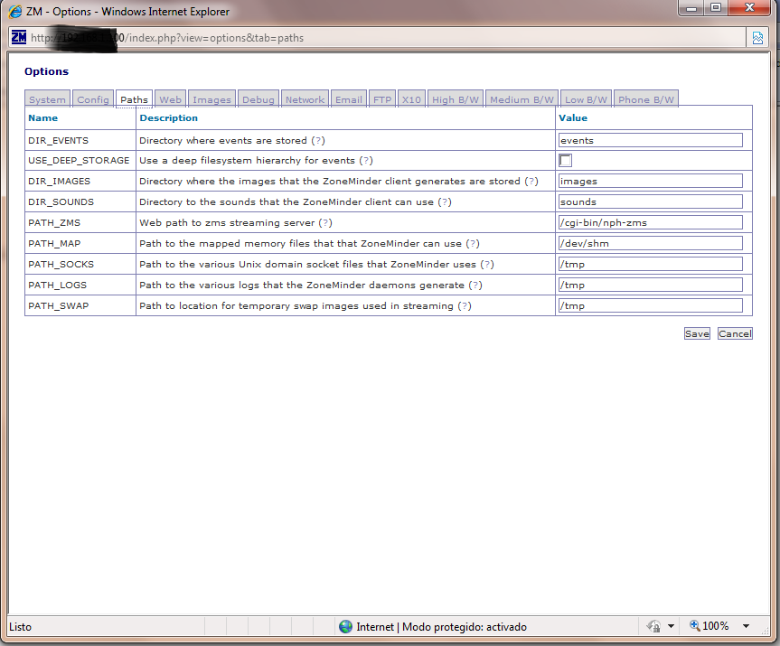
Task: Open help (?) for PATH_MAP
Action: [x=473, y=244]
